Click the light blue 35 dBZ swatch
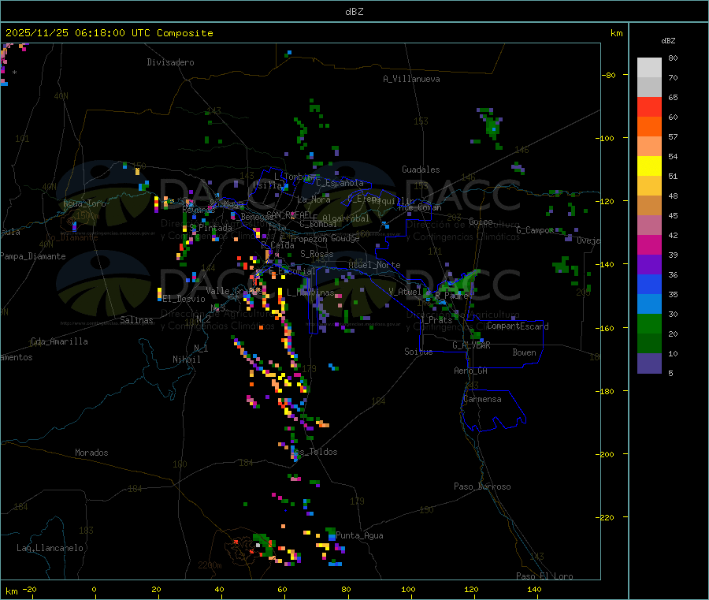The height and width of the screenshot is (600, 709). pos(649,304)
